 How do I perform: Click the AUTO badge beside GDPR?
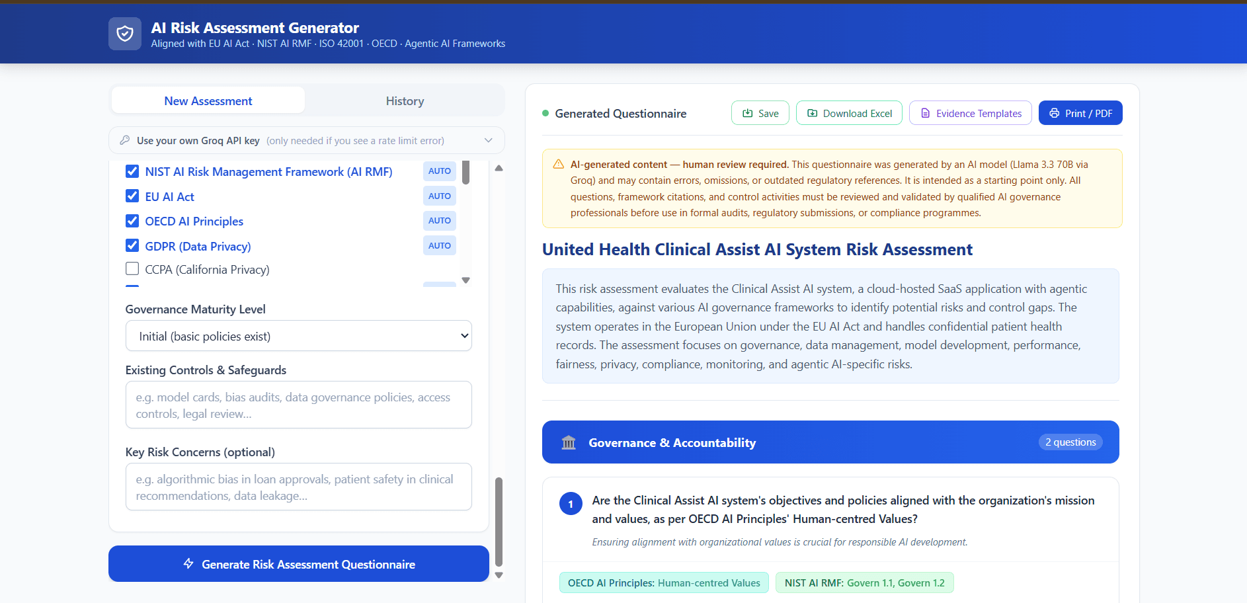click(440, 245)
